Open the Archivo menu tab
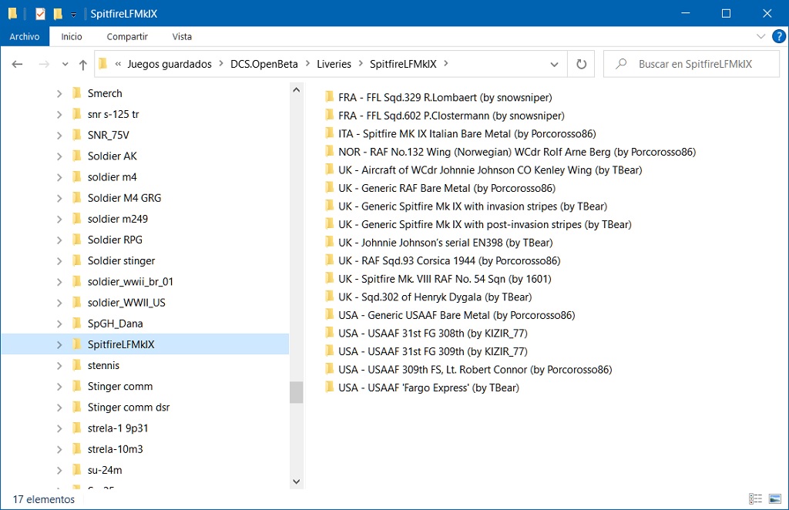 tap(25, 36)
